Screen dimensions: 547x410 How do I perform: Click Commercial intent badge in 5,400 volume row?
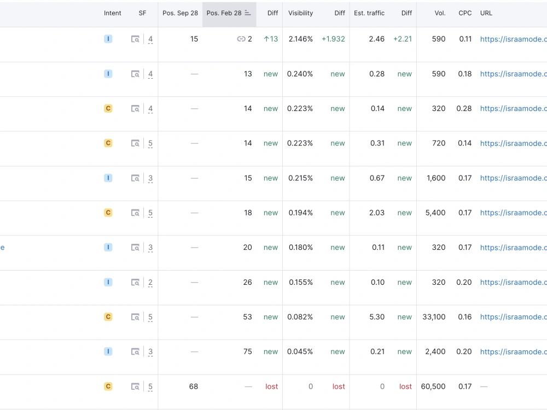(108, 212)
